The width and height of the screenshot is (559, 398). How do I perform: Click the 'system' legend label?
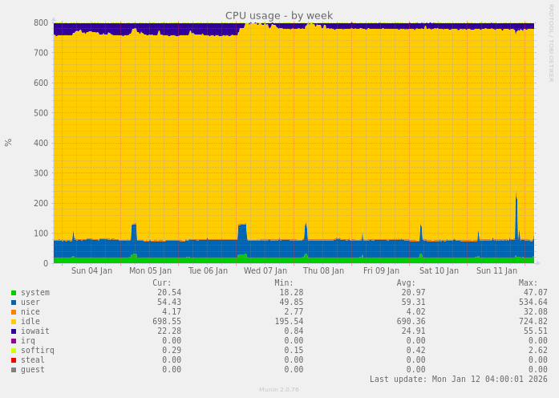[x=35, y=293]
